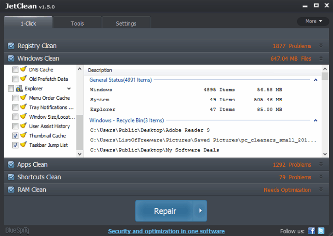Viewport: 333px width, 236px height.
Task: Open the Twitter follow icon
Action: tap(321, 231)
